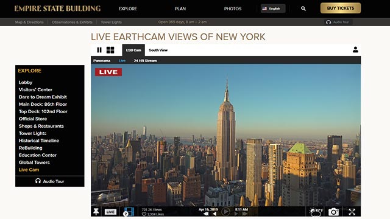Open the camera grid view icon

coord(110,50)
